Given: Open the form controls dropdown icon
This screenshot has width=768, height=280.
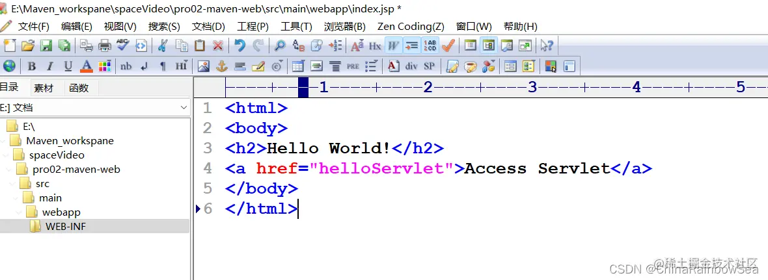Looking at the screenshot, I should (528, 66).
